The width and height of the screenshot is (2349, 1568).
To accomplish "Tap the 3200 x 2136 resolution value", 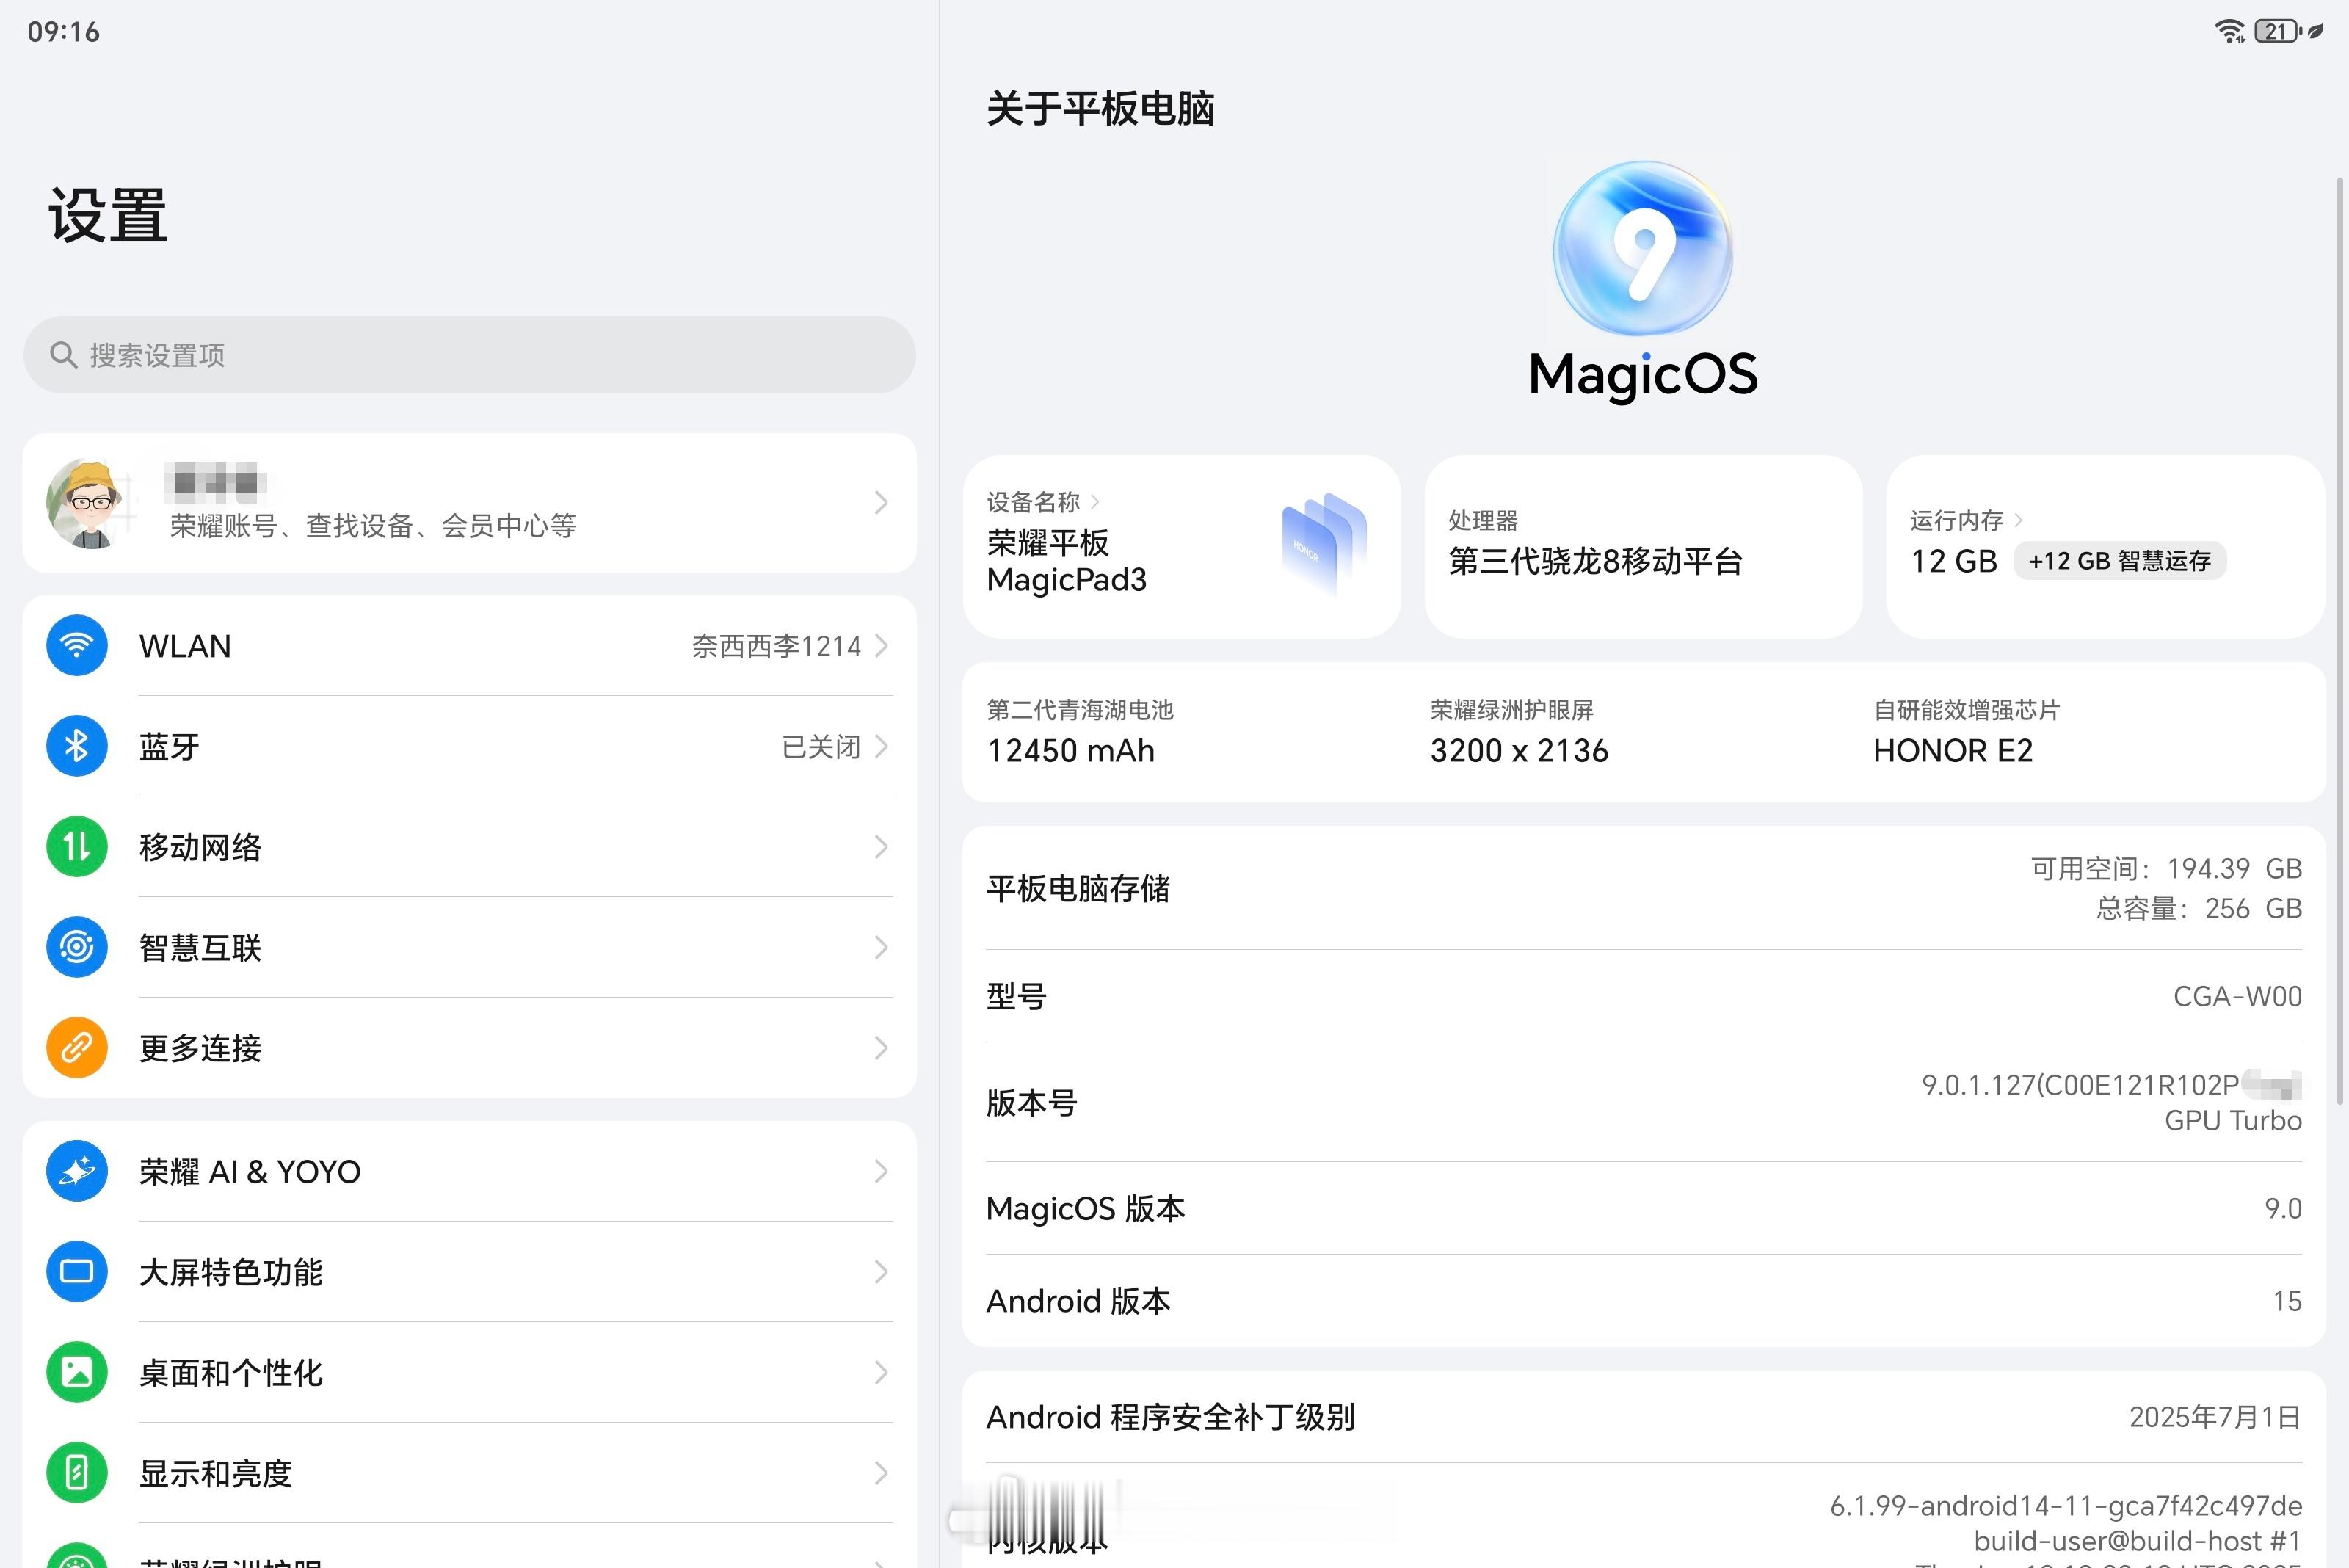I will [x=1519, y=751].
